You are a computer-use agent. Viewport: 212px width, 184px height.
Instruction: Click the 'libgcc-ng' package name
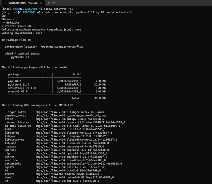pyautogui.click(x=12, y=133)
